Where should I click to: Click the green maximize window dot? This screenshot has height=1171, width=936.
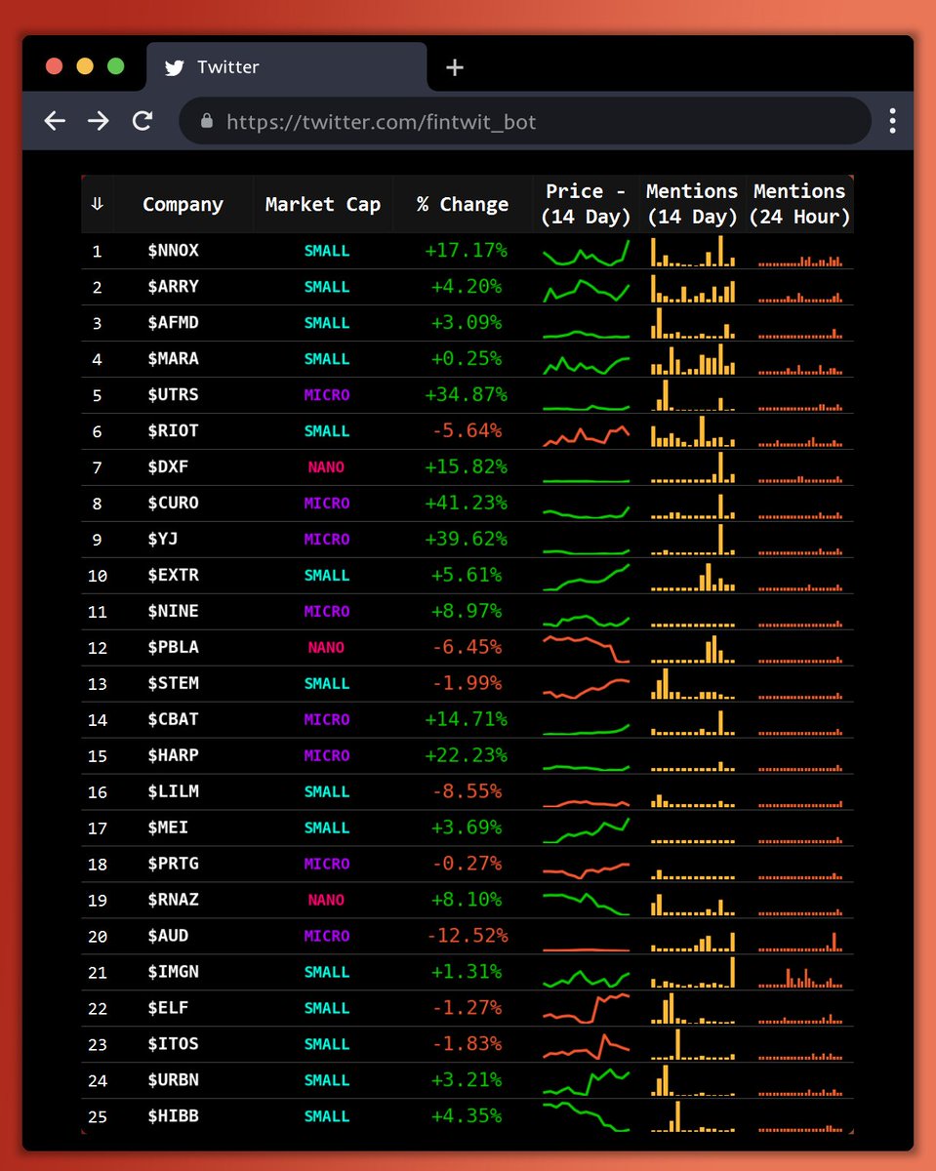(x=115, y=66)
